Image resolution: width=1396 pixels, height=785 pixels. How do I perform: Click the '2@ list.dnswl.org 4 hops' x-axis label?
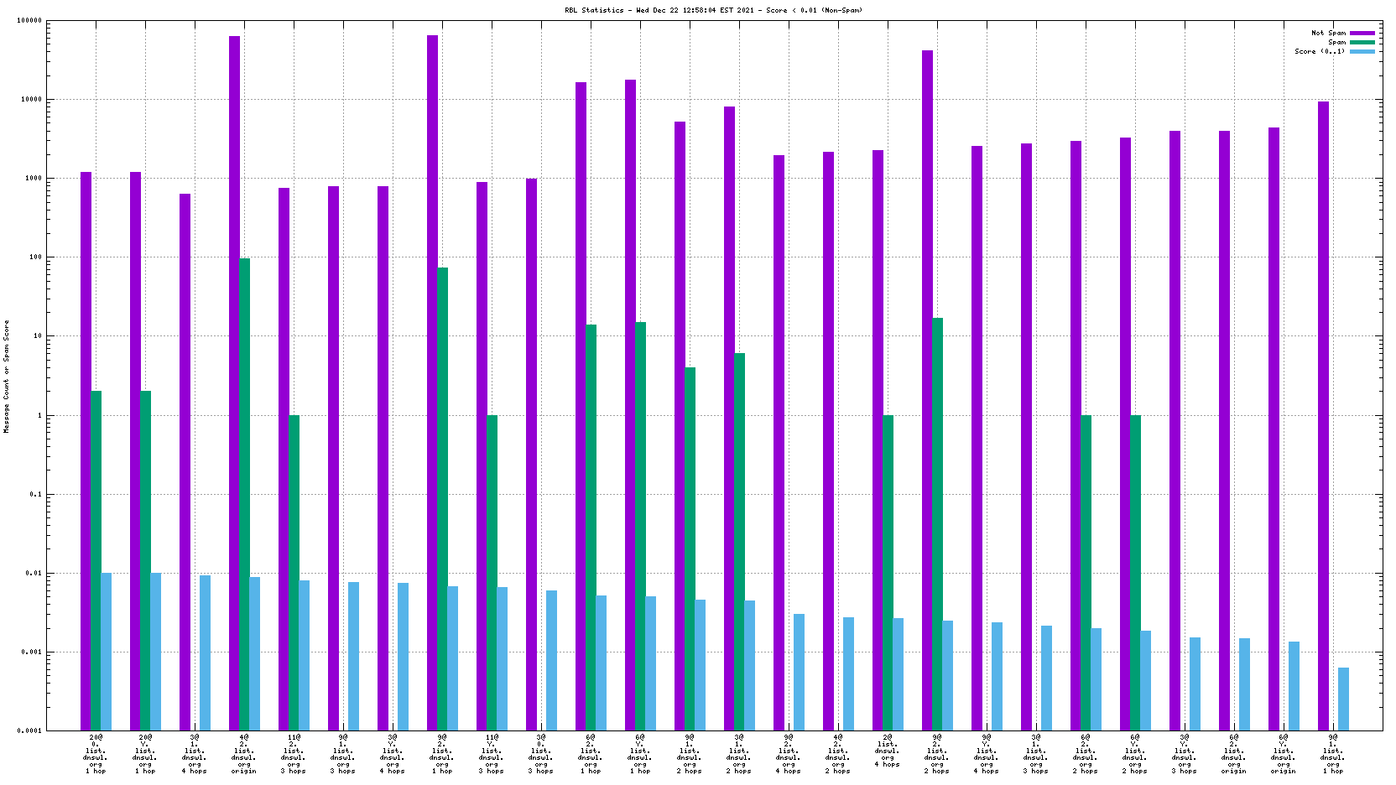pyautogui.click(x=888, y=751)
